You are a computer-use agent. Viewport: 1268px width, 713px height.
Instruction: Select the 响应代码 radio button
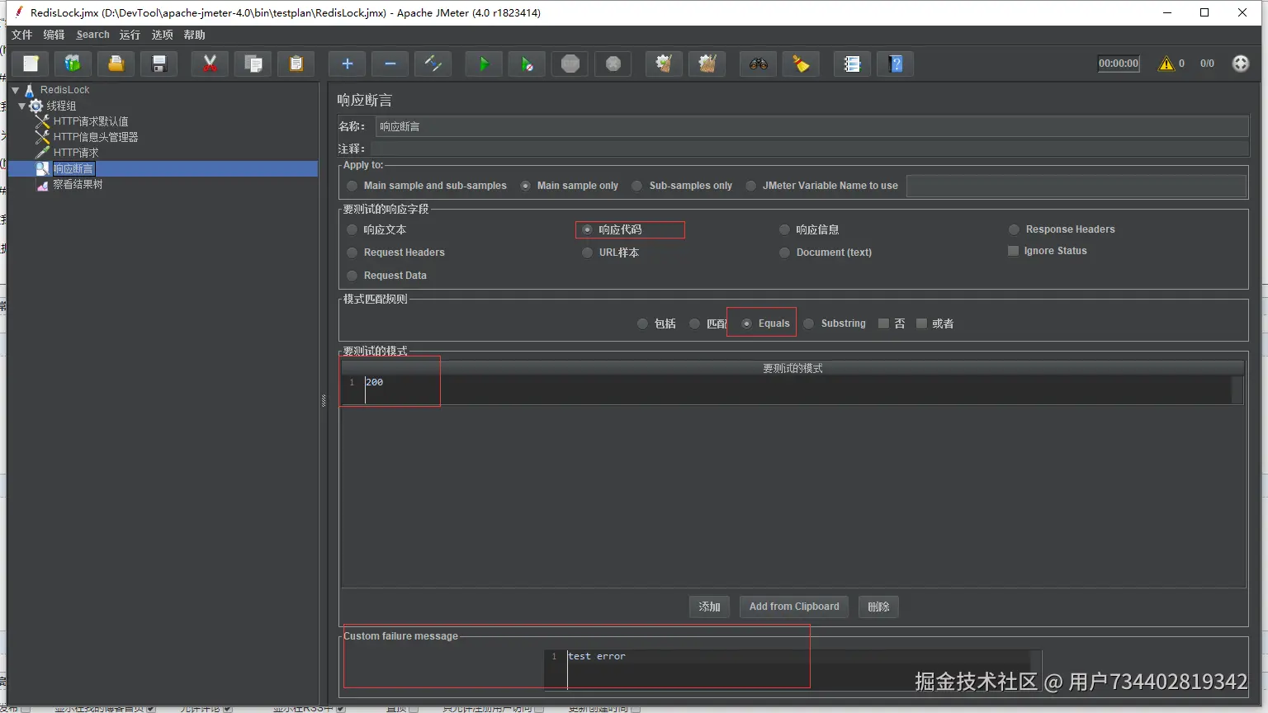click(x=587, y=229)
